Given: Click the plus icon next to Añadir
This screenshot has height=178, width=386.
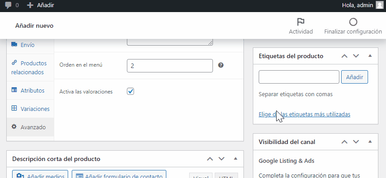Looking at the screenshot, I should click(30, 5).
